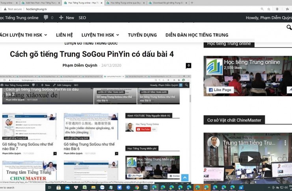Open the SEO admin bar menu
Image resolution: width=292 pixels, height=191 pixels.
pyautogui.click(x=82, y=18)
